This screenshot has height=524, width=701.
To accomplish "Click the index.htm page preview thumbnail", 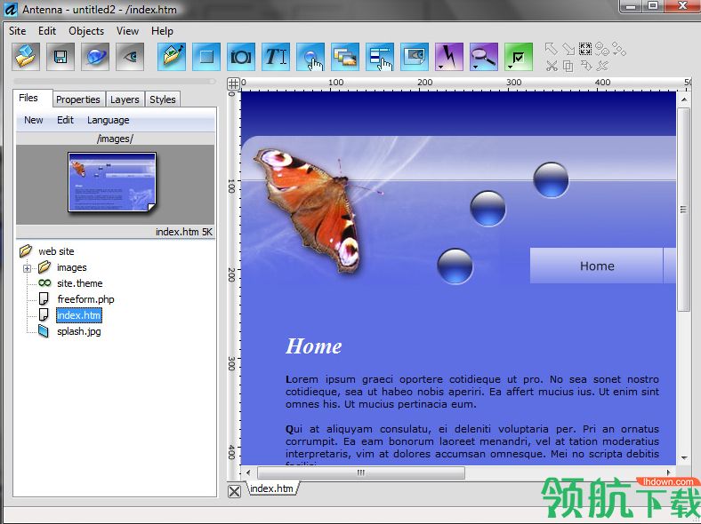I will 112,182.
